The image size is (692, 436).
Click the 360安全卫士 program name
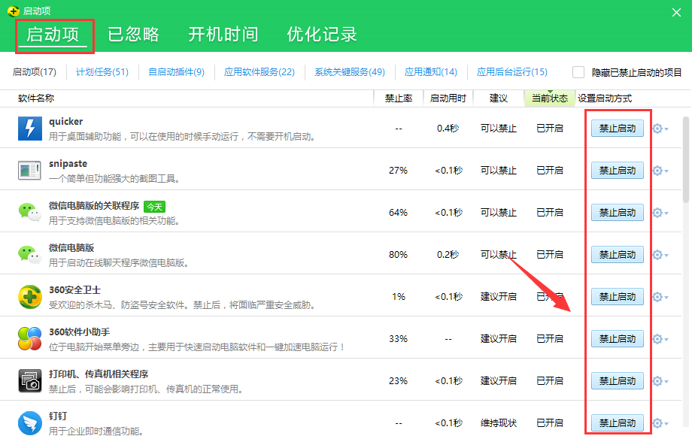[74, 290]
